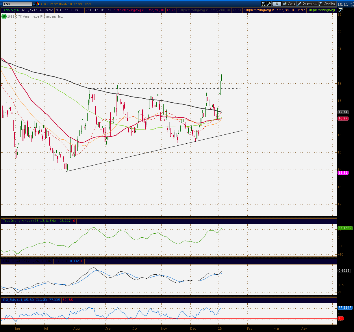Screen dimensions: 354x332
Task: Click the flask quick-study icon with arrows
Action: click(264, 4)
